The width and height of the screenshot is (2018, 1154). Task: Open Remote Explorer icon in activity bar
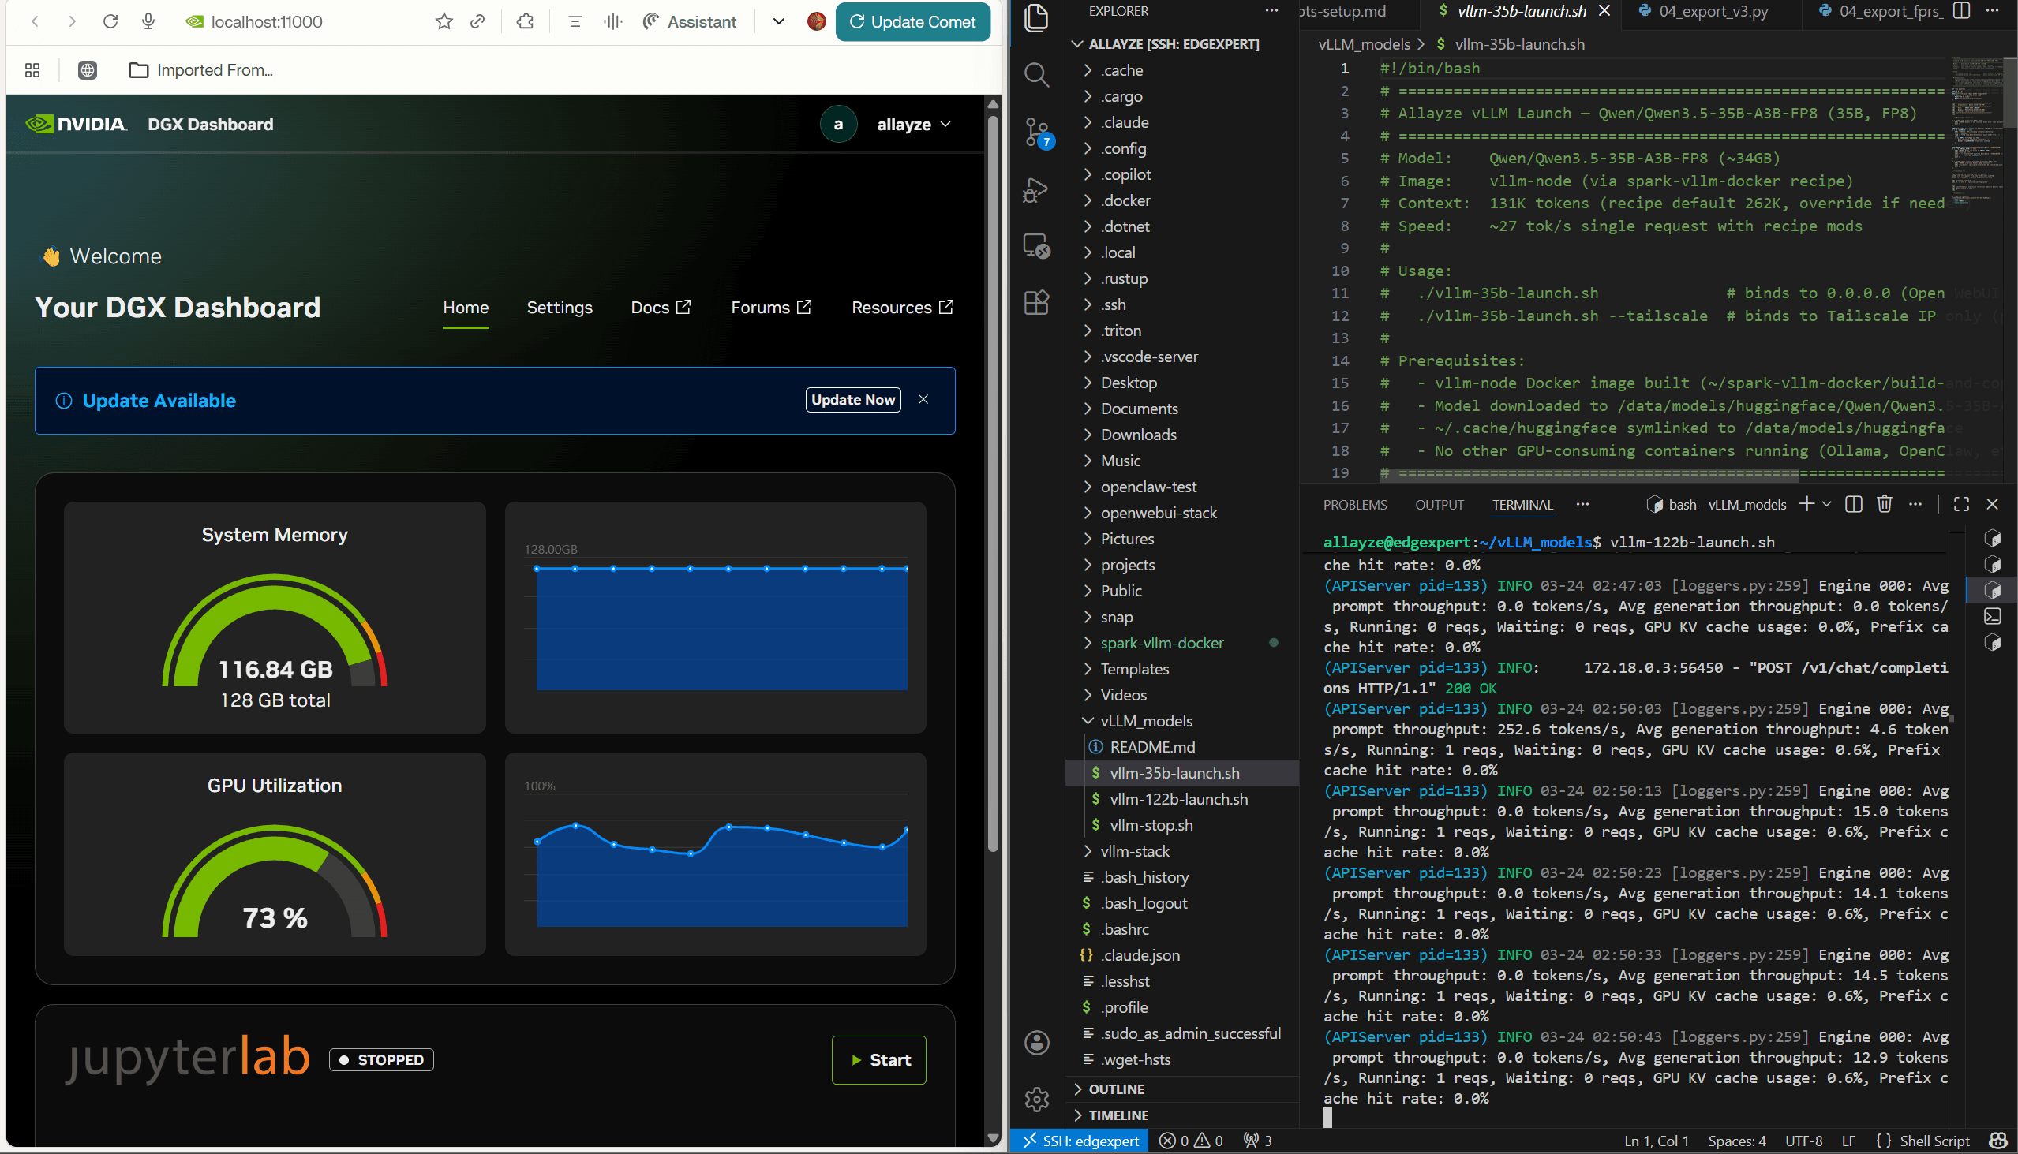[x=1036, y=246]
